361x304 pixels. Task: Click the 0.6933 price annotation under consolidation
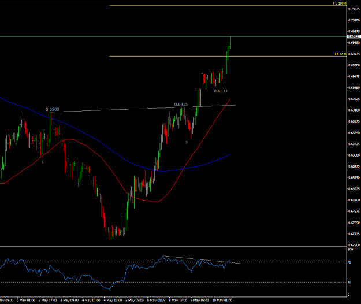pyautogui.click(x=221, y=91)
